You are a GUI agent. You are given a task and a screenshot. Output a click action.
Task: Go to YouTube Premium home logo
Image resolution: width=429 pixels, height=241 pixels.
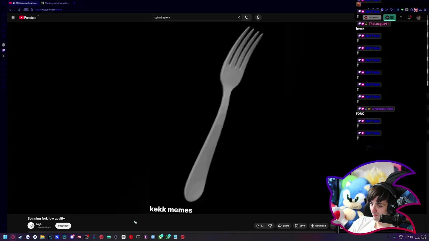click(x=28, y=17)
